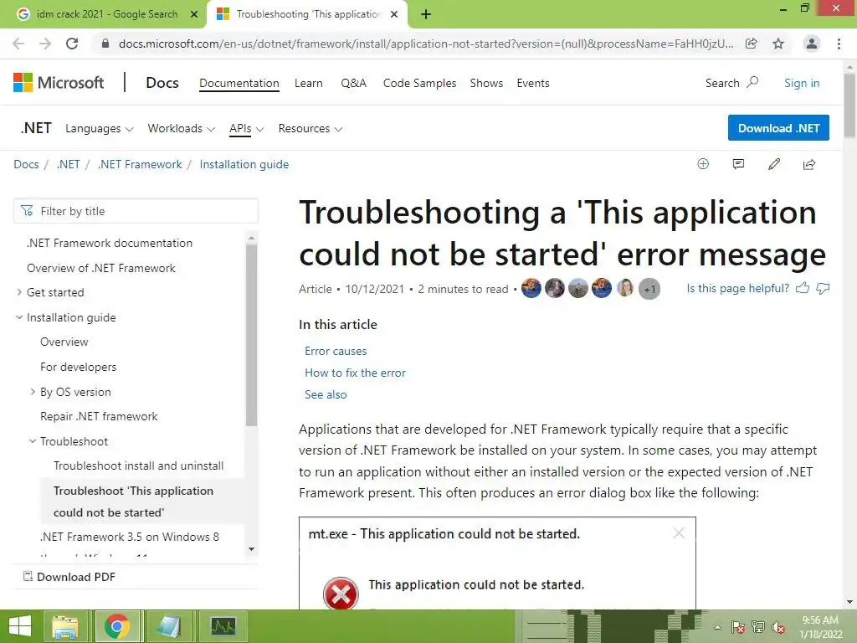Click Docs breadcrumb link
Screen dimensions: 857x643
point(26,165)
